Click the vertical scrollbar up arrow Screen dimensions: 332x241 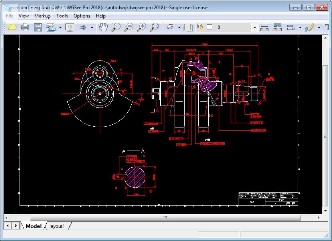[325, 38]
